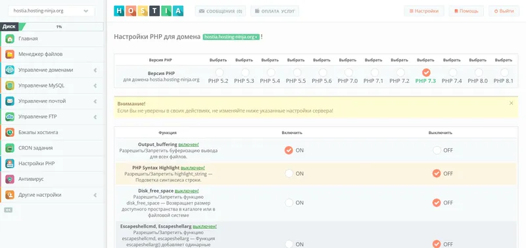Turn PHP Syntax Highlight ON
The height and width of the screenshot is (248, 526).
pos(289,174)
